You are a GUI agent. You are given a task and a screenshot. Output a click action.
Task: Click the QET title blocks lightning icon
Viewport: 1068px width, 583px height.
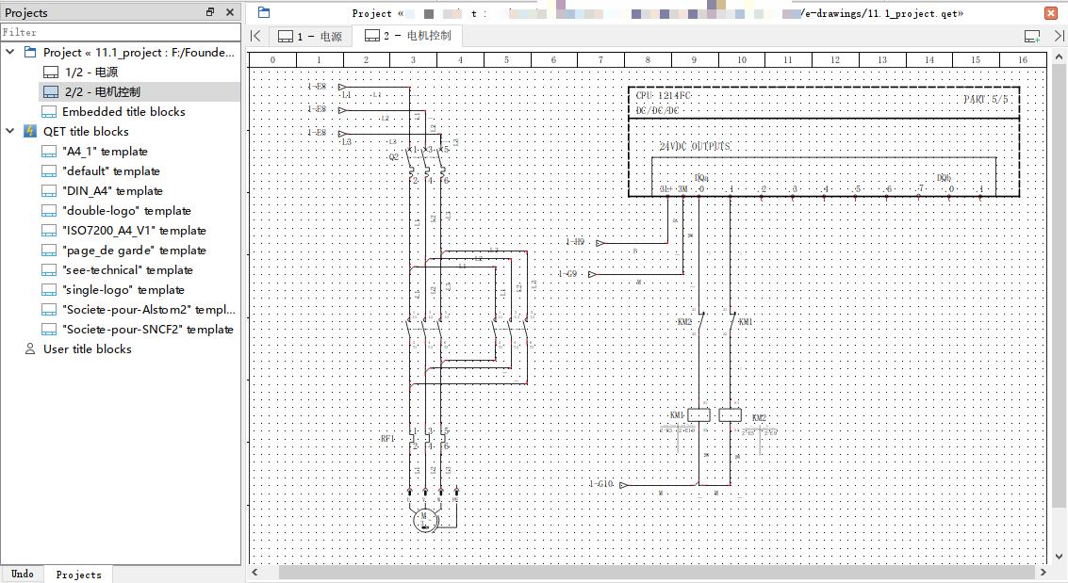point(30,131)
